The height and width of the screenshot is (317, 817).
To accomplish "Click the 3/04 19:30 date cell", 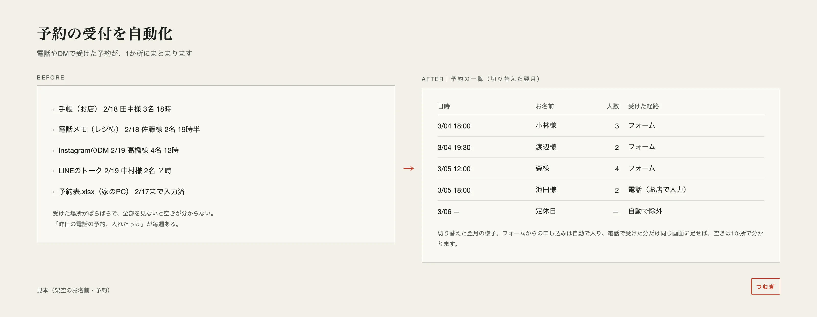I will 454,148.
